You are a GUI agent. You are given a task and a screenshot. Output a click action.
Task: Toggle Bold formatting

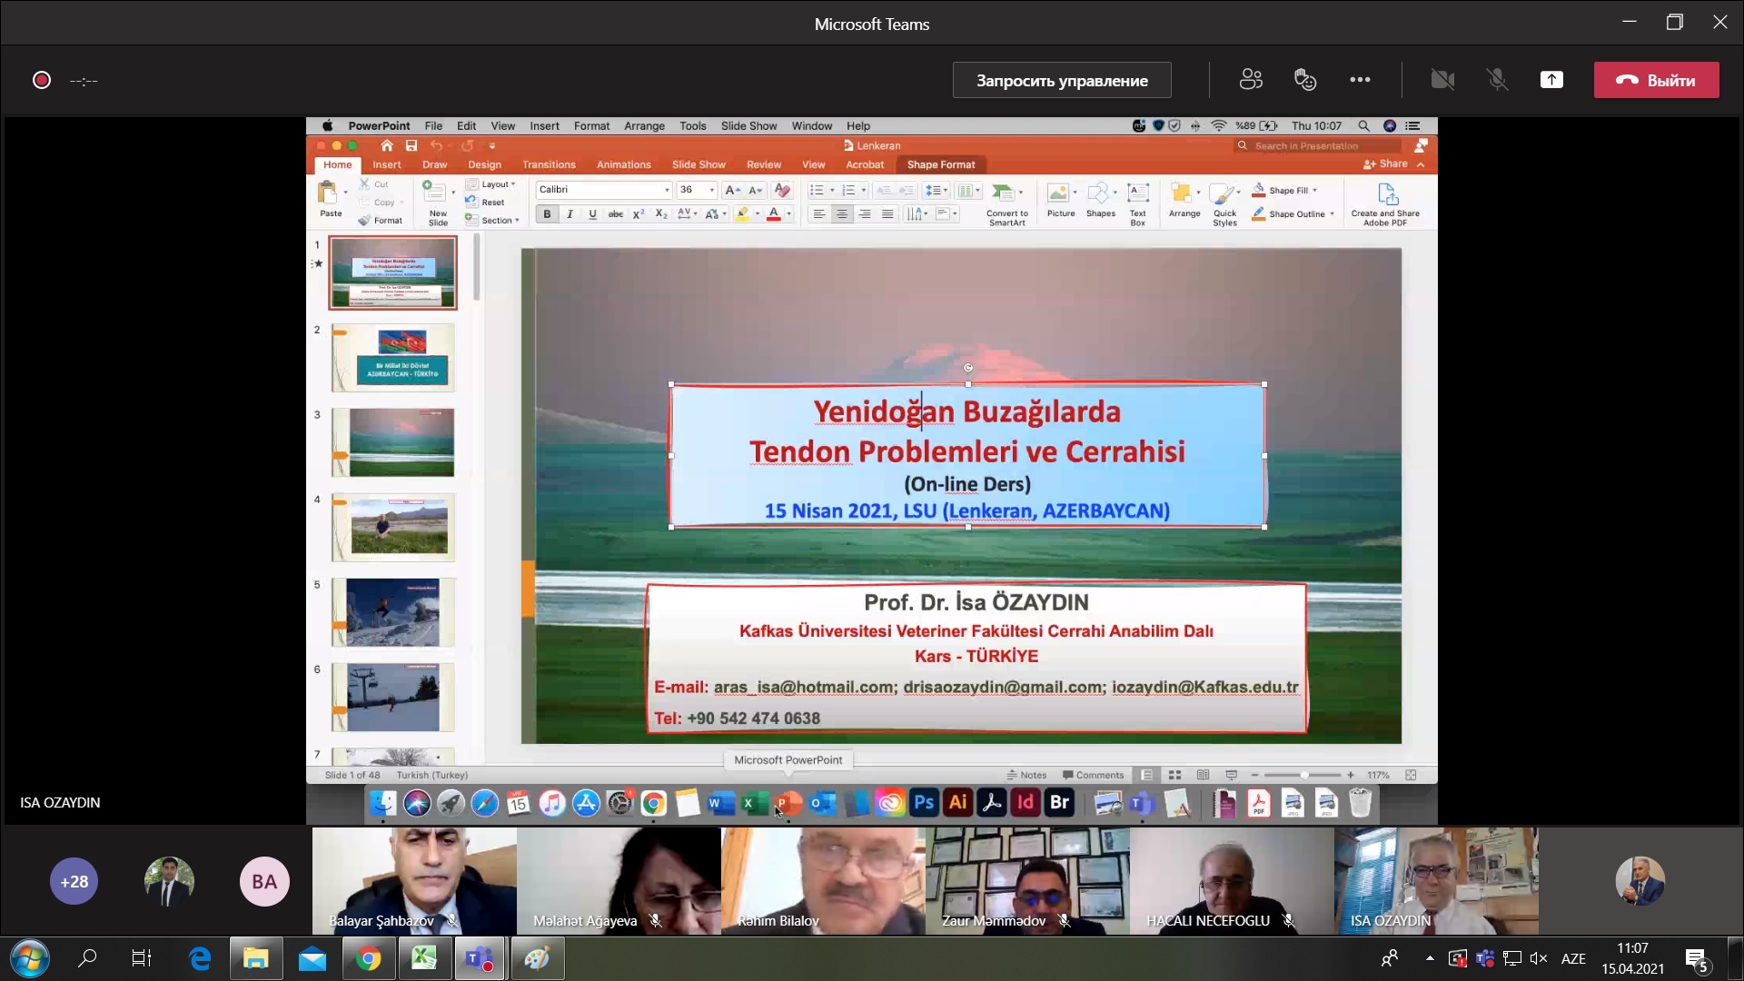[x=547, y=214]
